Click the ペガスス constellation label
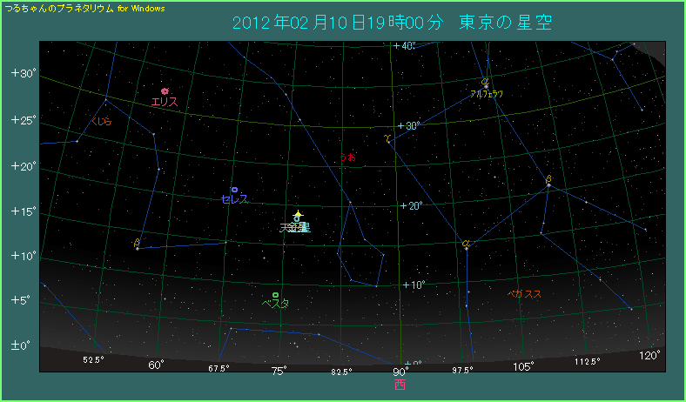686x402 pixels. click(524, 294)
